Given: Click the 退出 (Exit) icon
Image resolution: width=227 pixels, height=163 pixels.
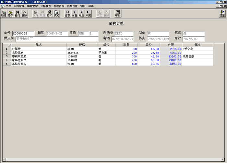Looking at the screenshot, I should [x=222, y=14].
